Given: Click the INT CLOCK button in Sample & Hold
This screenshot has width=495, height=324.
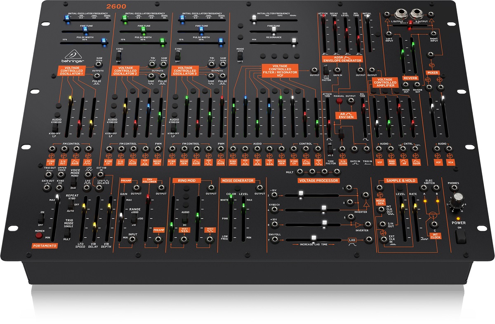Looking at the screenshot, I should click(436, 236).
